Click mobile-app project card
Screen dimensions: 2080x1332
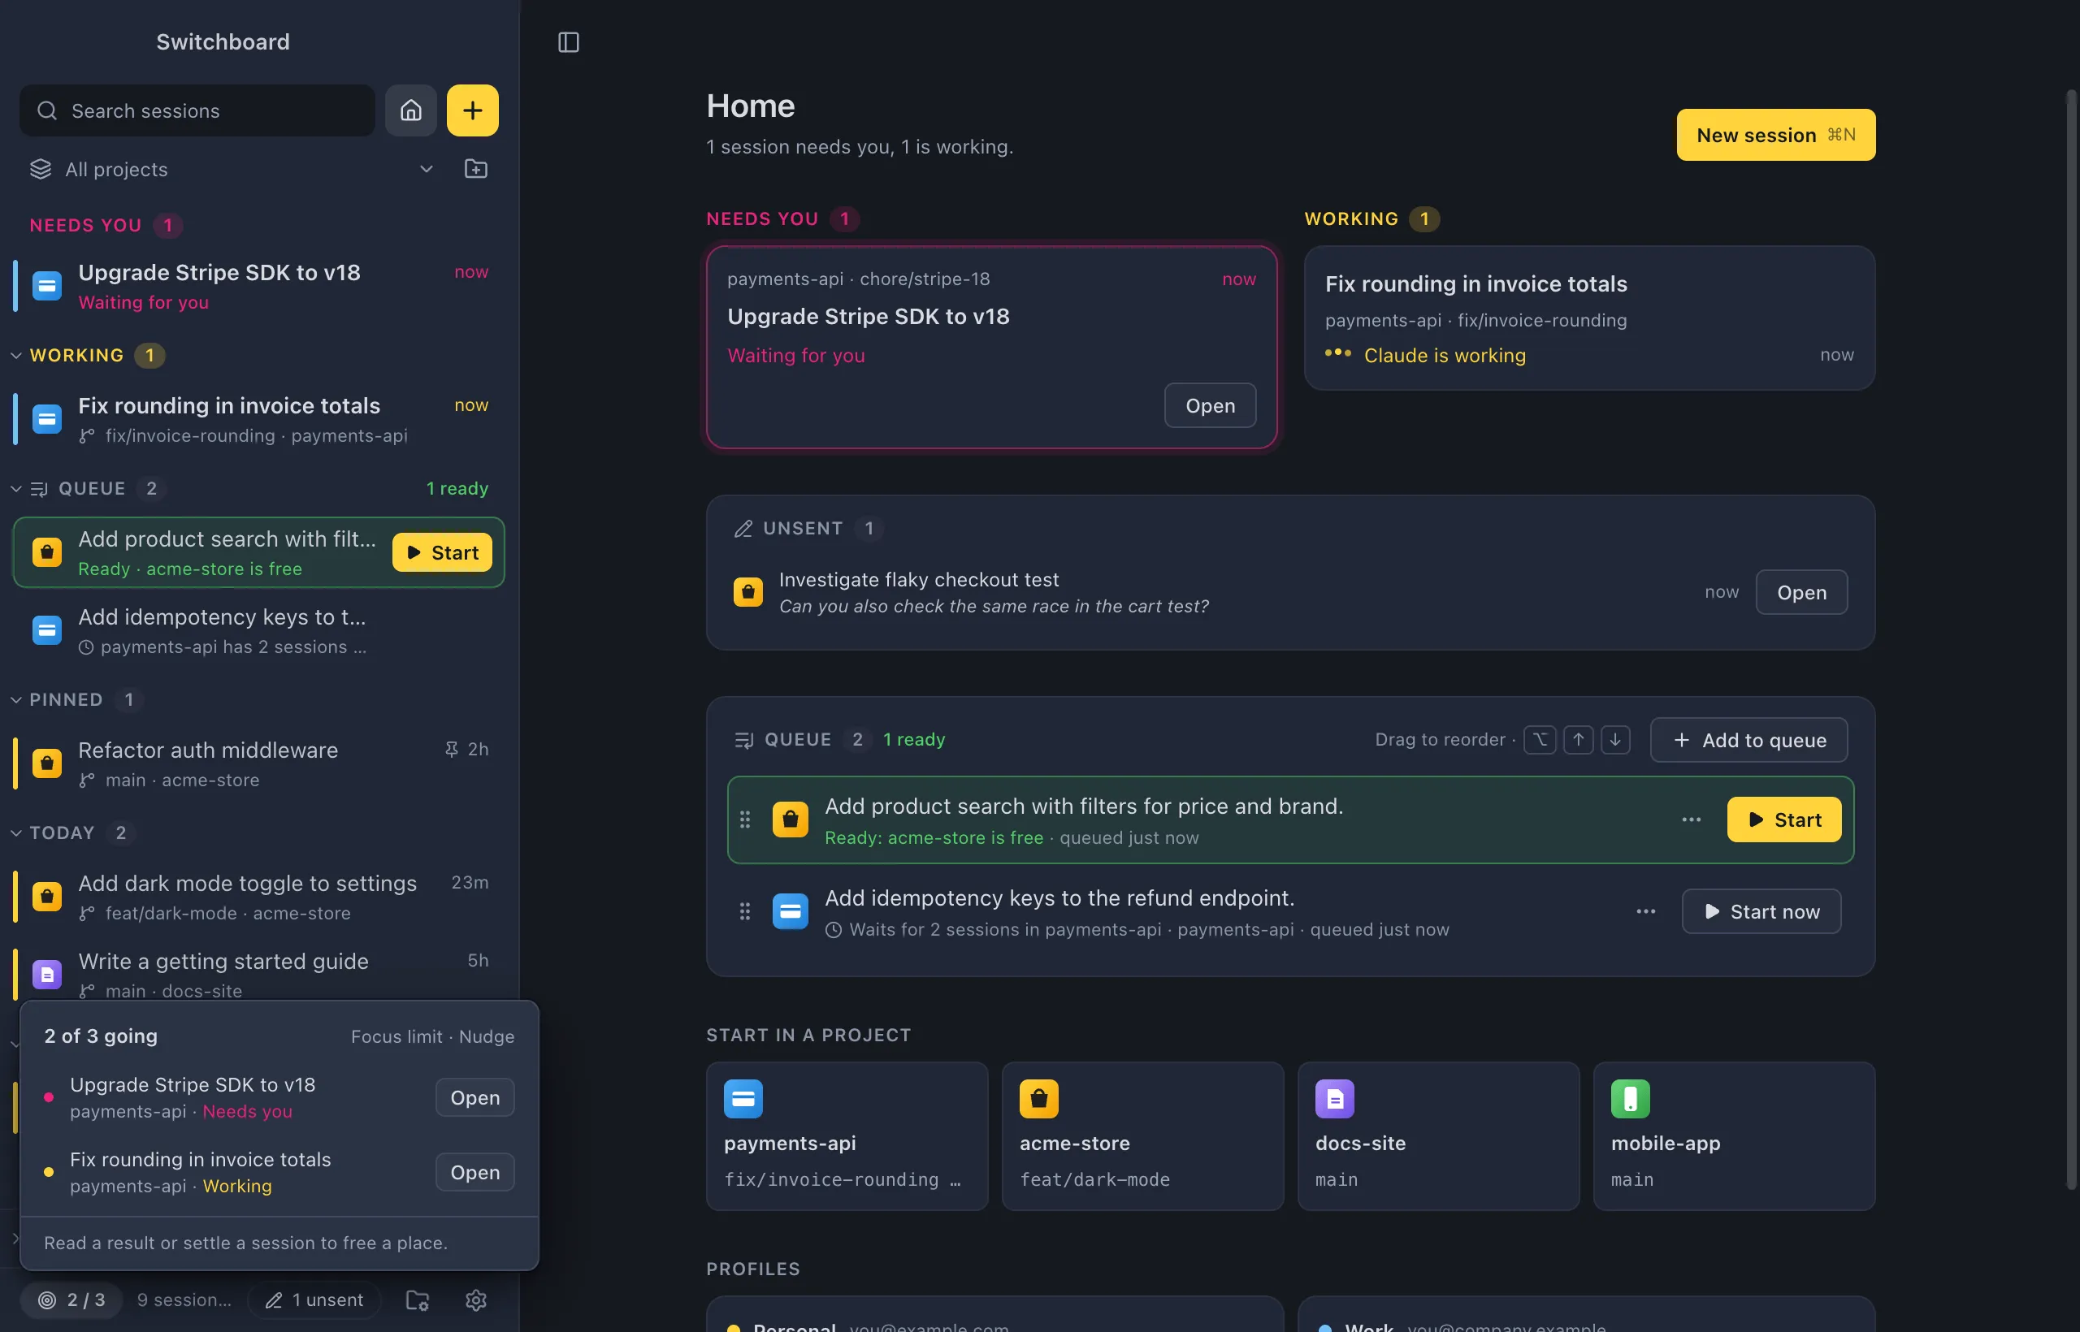click(1734, 1135)
